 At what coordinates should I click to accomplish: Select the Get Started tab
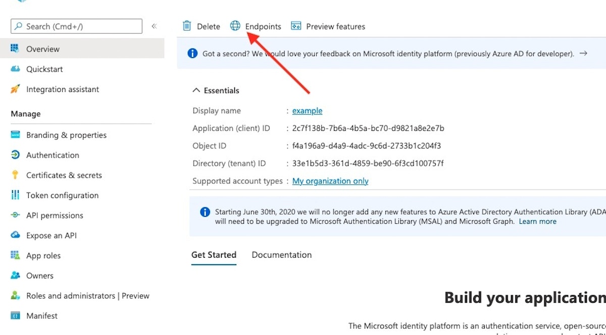(x=214, y=255)
